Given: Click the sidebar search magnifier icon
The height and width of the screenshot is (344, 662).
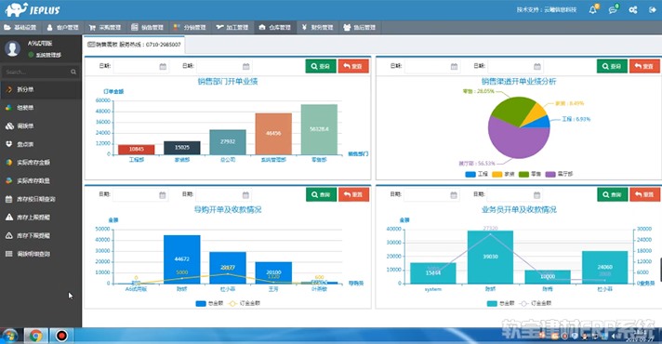Looking at the screenshot, I should click(73, 72).
